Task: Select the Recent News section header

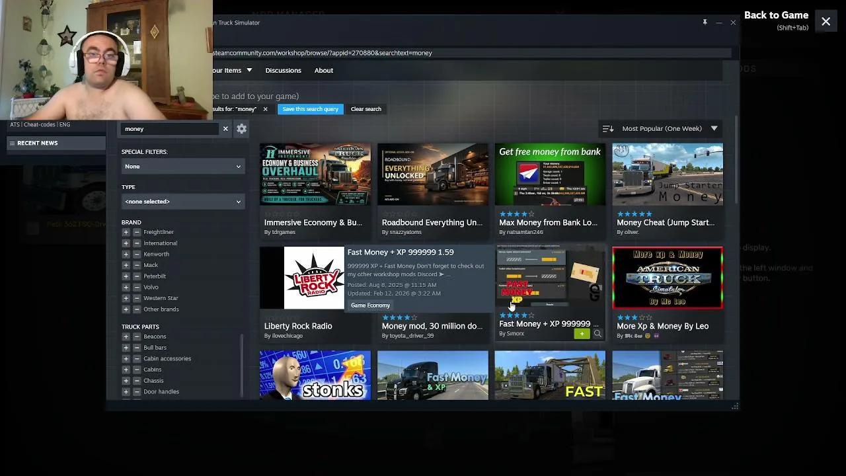Action: 56,143
